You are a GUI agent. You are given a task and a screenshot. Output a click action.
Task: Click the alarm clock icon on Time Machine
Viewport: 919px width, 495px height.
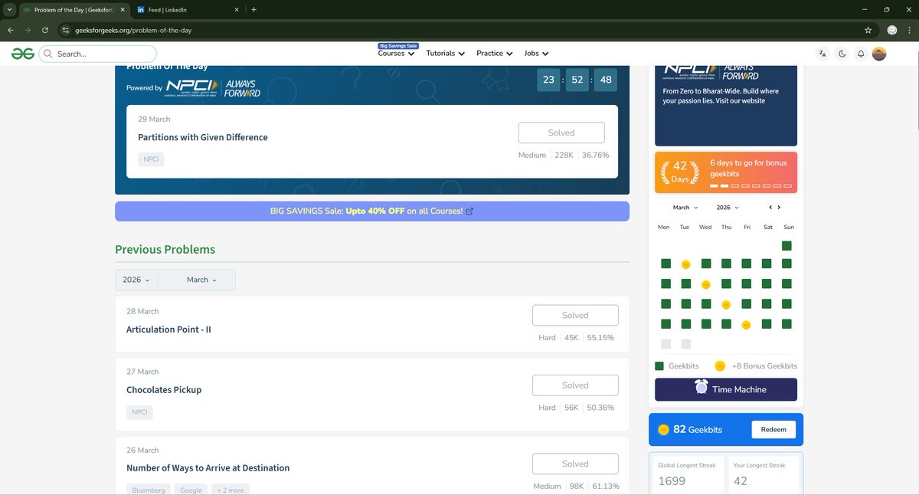702,387
